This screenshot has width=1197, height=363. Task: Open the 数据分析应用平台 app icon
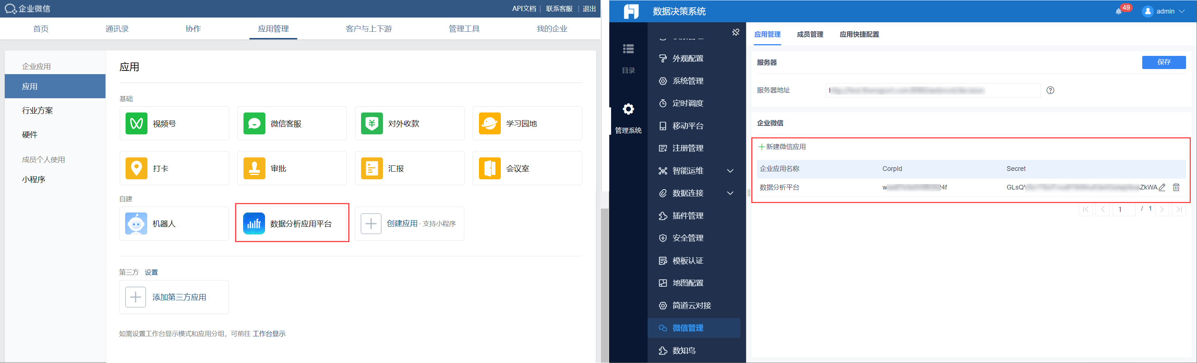point(254,223)
